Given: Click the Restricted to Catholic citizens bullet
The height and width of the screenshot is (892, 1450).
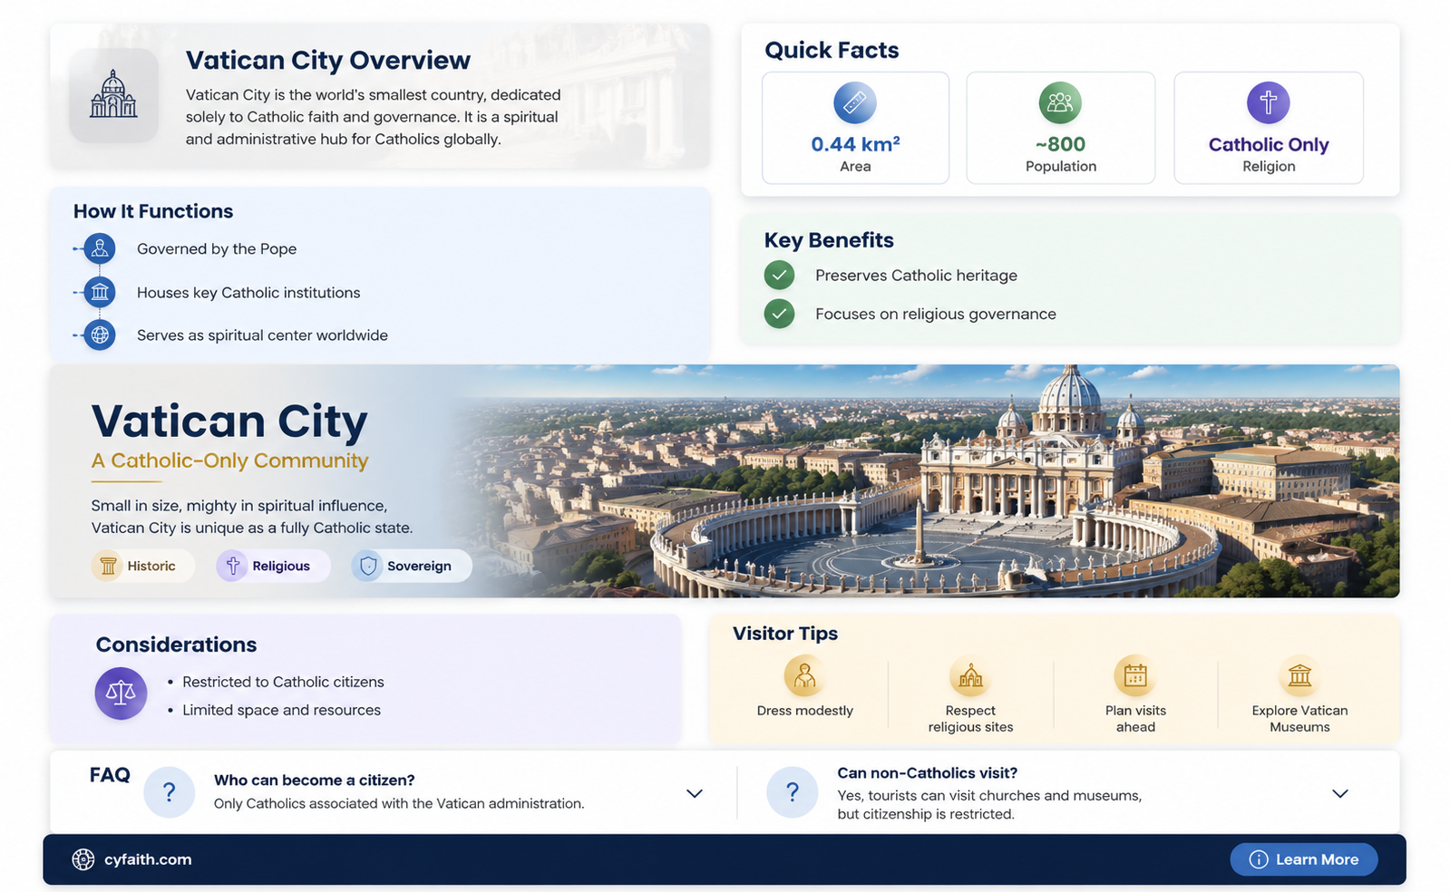Looking at the screenshot, I should click(283, 682).
